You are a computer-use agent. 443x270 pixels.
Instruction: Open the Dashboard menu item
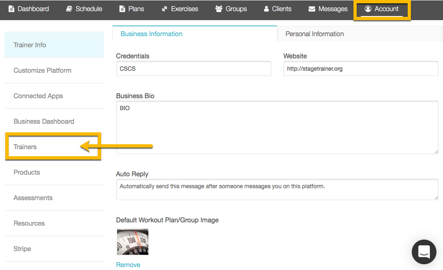click(29, 9)
